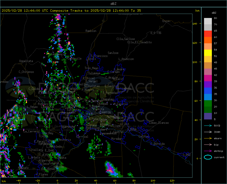
Task: Click the Tres_Mayo label
Action: (x=91, y=68)
